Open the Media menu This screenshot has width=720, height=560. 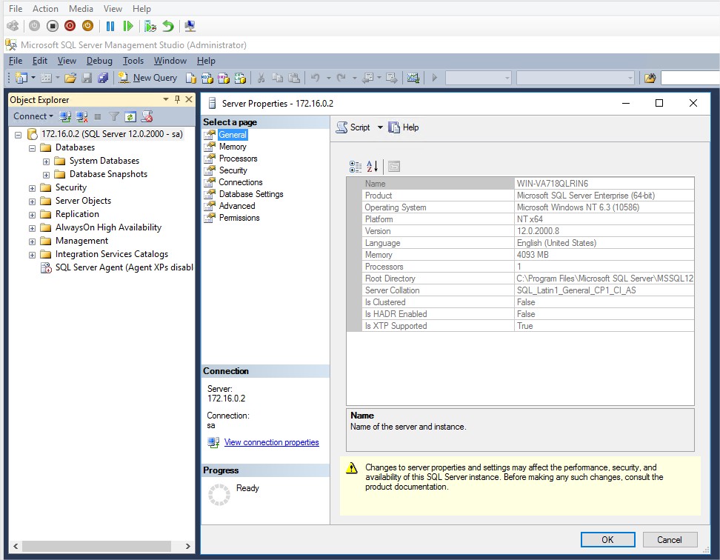[x=81, y=9]
